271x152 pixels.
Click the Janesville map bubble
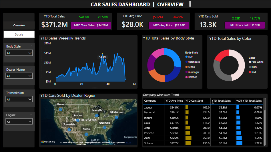97,115
